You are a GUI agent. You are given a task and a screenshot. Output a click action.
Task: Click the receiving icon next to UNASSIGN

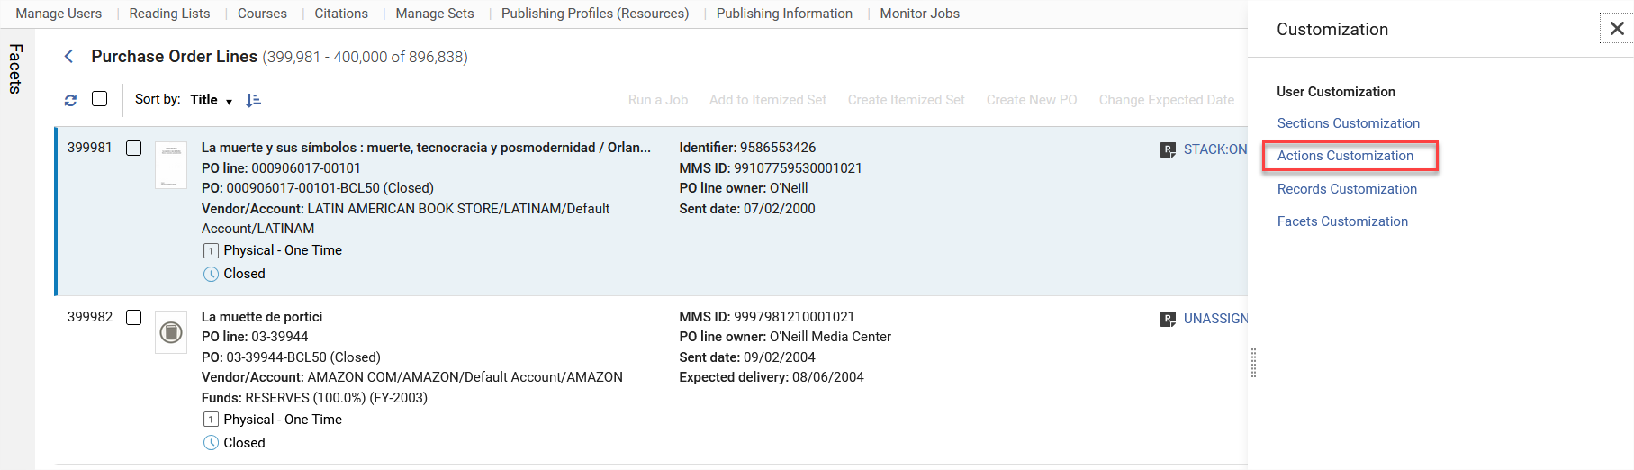click(1168, 319)
